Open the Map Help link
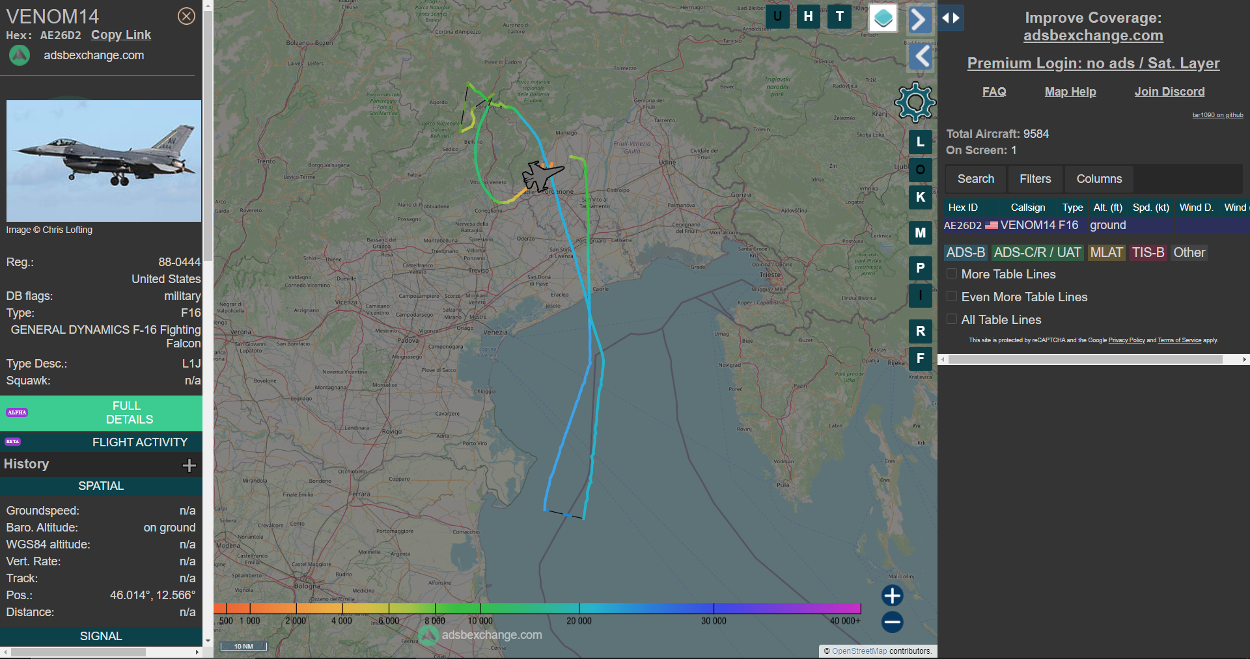The height and width of the screenshot is (659, 1250). click(1070, 92)
